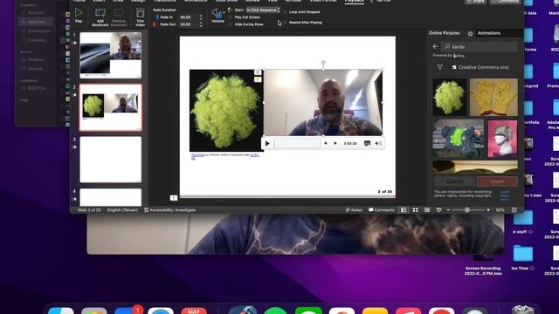The height and width of the screenshot is (314, 559).
Task: Fit slide to window icon
Action: [514, 210]
